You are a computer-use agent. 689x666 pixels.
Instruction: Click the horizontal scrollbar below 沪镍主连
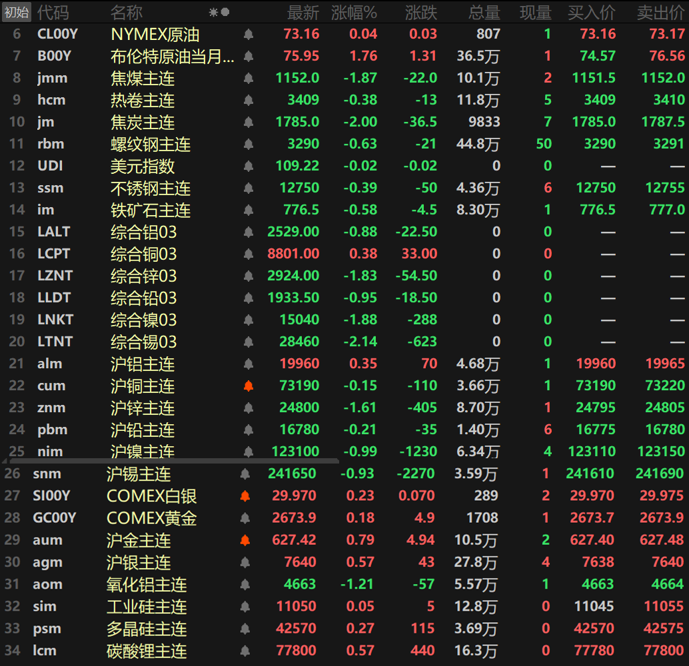175,460
